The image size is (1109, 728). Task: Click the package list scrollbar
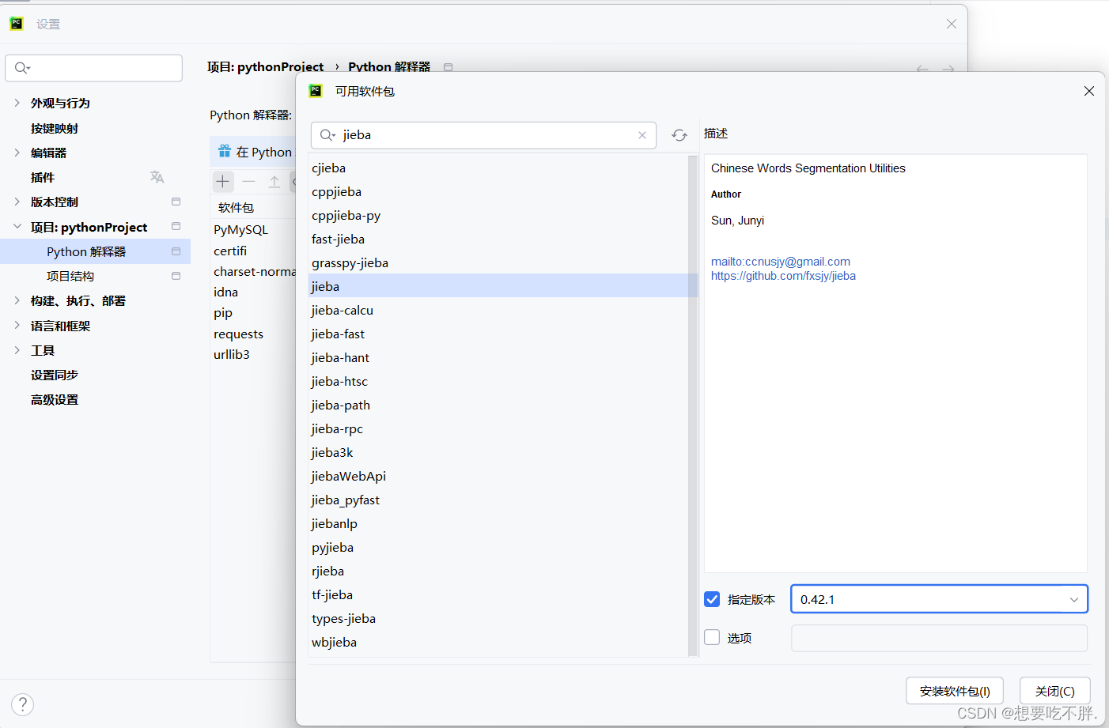[x=693, y=405]
